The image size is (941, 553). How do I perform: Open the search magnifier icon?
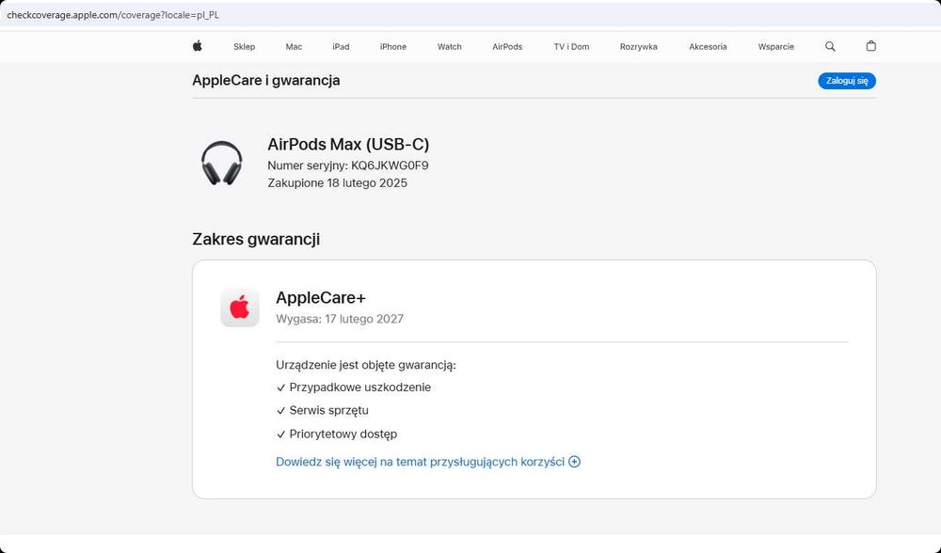pos(830,46)
